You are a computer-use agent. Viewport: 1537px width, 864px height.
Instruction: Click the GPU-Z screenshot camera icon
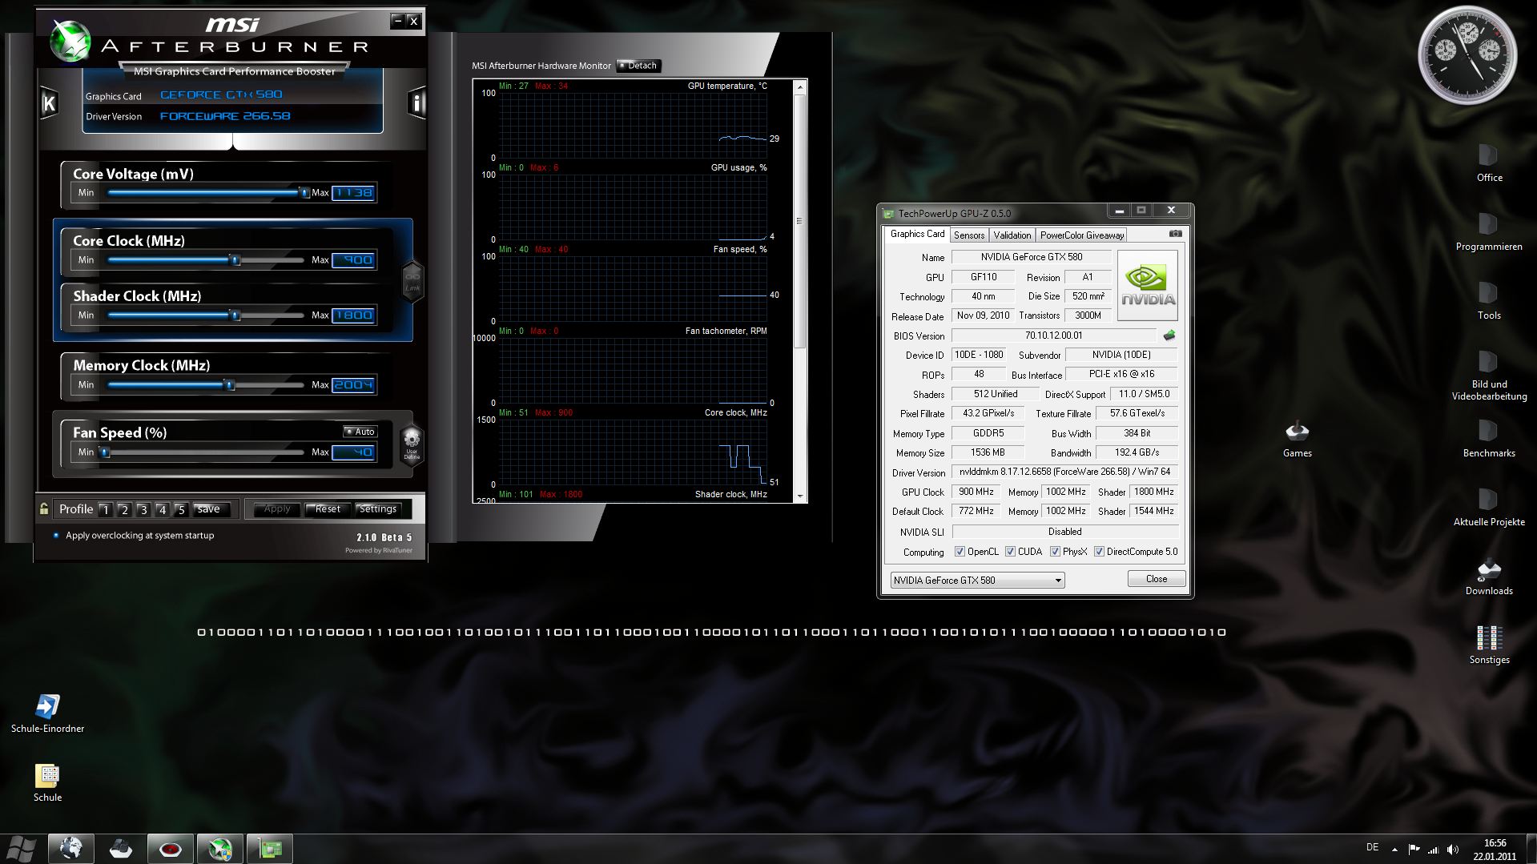coord(1175,234)
